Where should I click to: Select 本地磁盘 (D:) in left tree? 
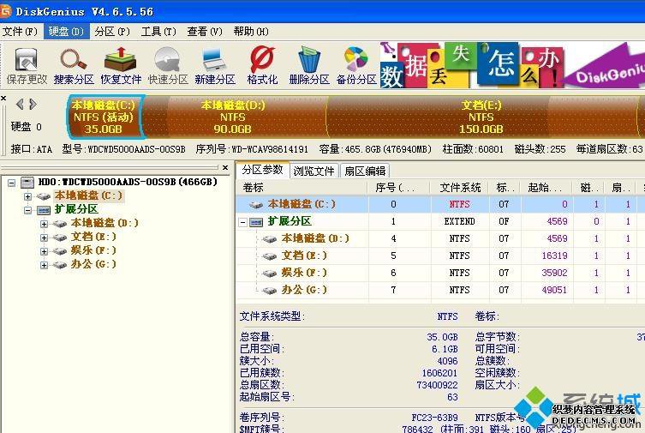tap(105, 223)
